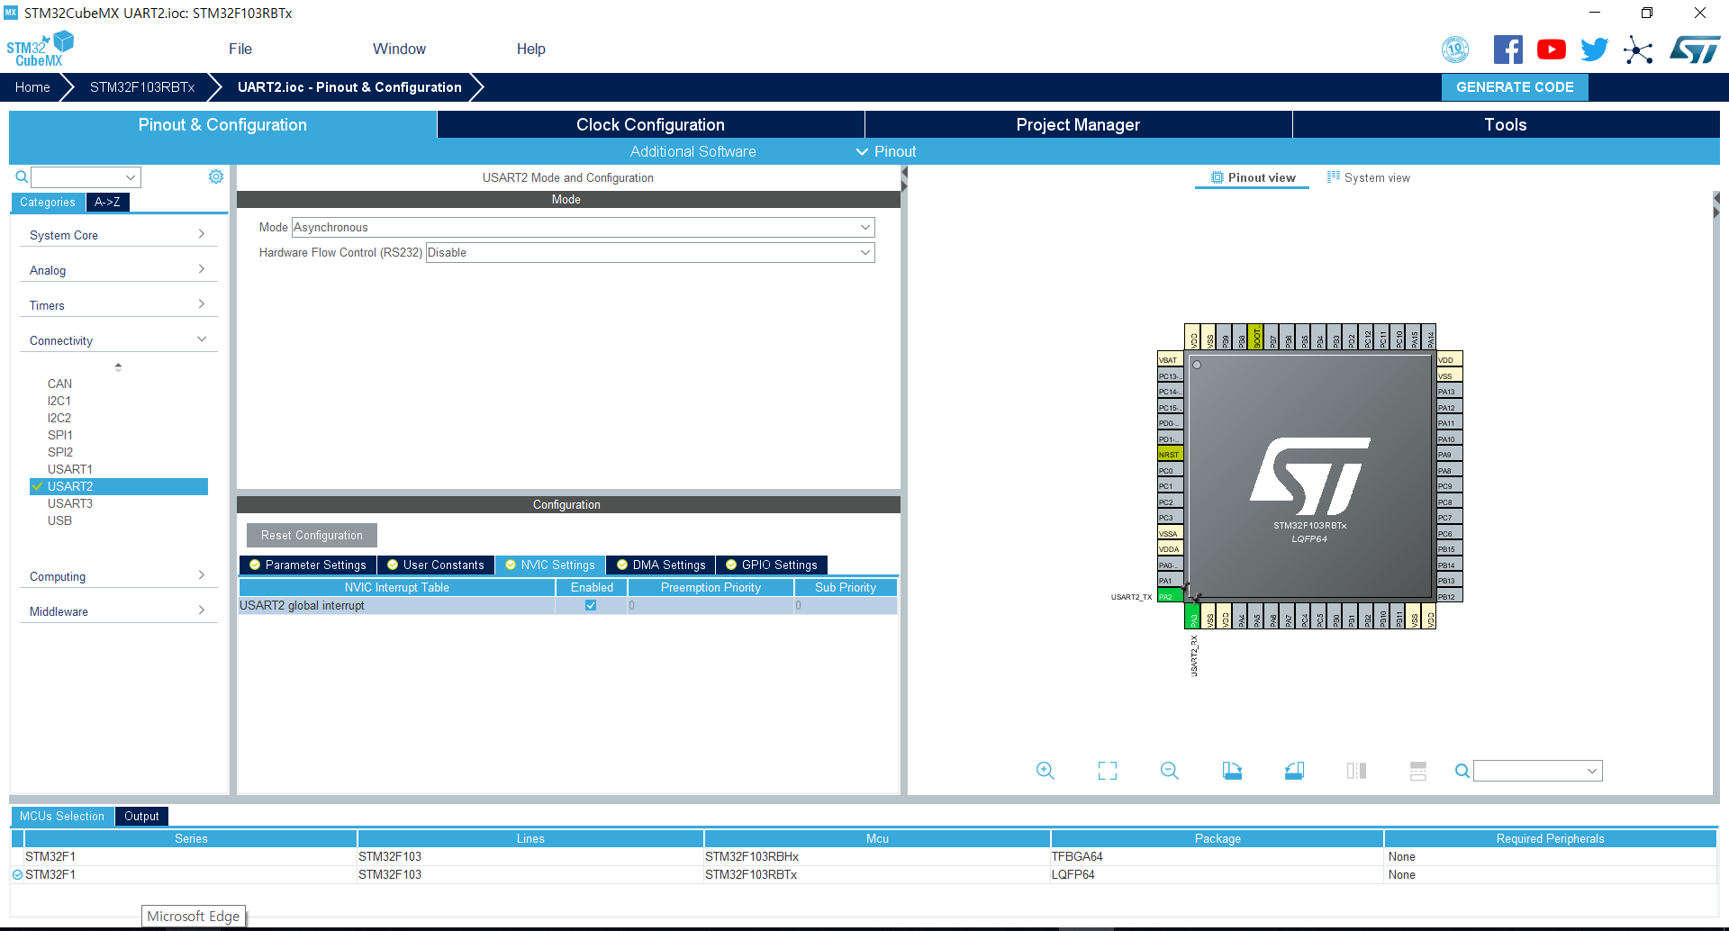Image resolution: width=1729 pixels, height=931 pixels.
Task: Open the Pinout dropdown menu
Action: tap(886, 151)
